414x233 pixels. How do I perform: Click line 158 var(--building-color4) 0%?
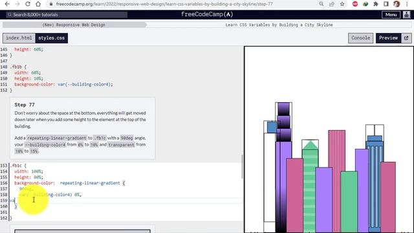coord(50,195)
